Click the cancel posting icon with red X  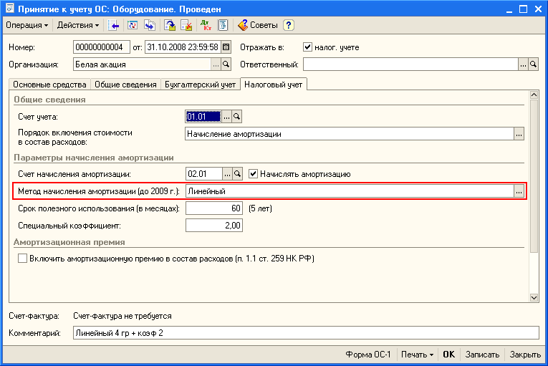click(187, 25)
